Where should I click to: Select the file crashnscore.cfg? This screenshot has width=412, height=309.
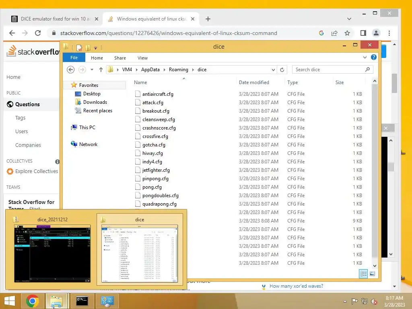point(159,128)
